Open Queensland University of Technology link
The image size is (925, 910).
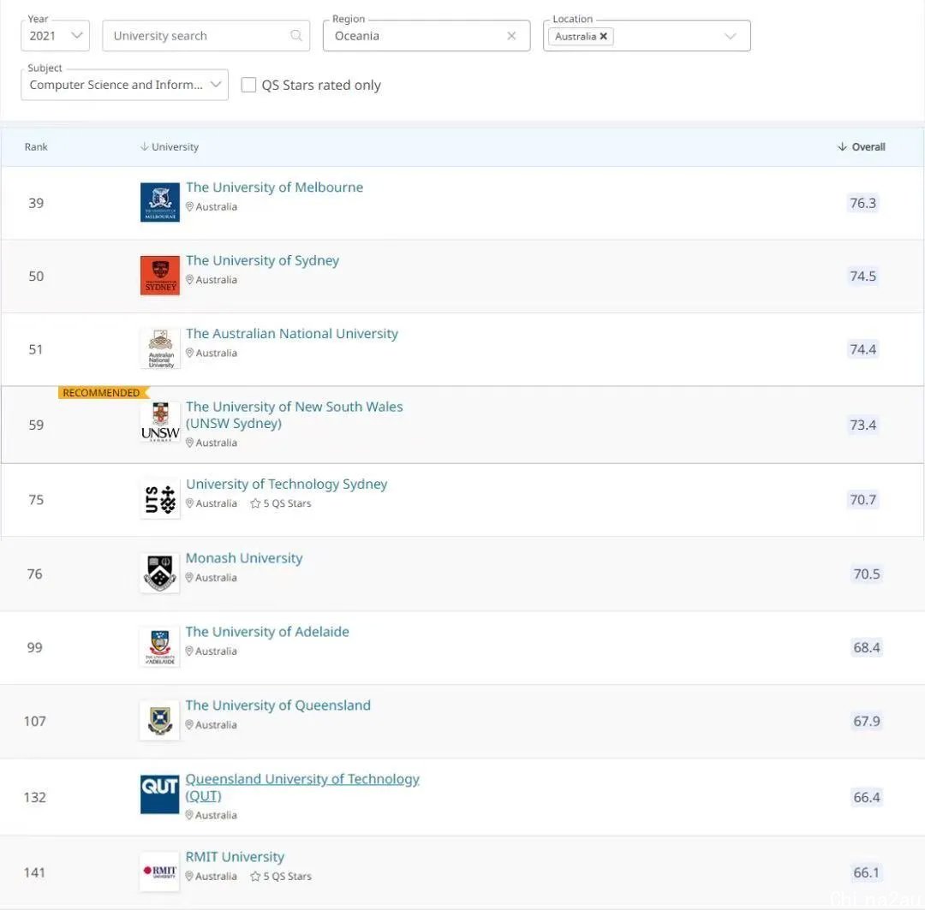302,787
